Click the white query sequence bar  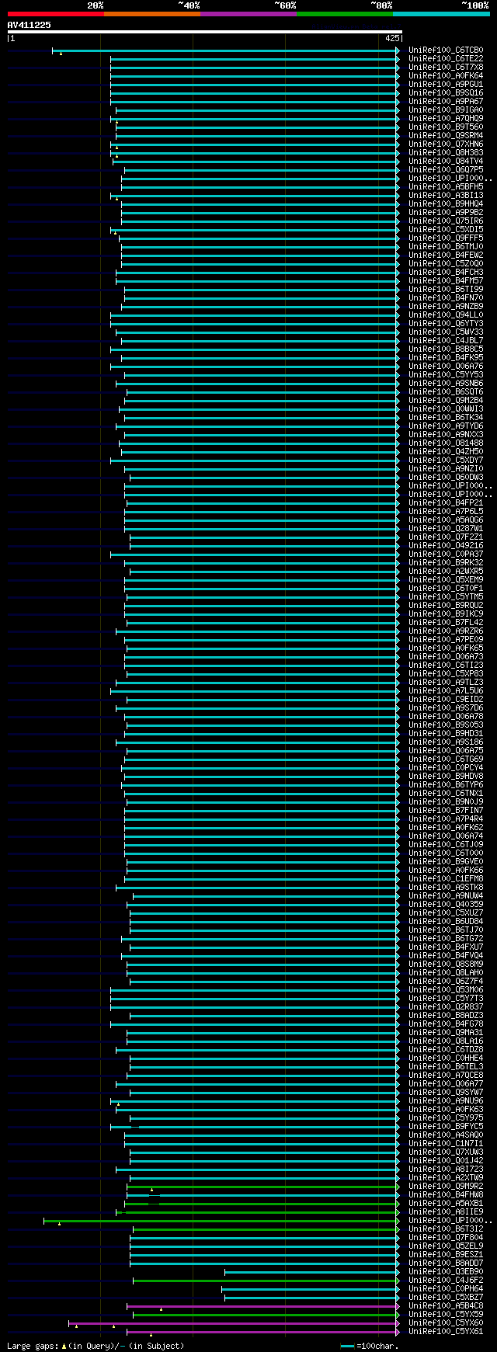pyautogui.click(x=205, y=32)
